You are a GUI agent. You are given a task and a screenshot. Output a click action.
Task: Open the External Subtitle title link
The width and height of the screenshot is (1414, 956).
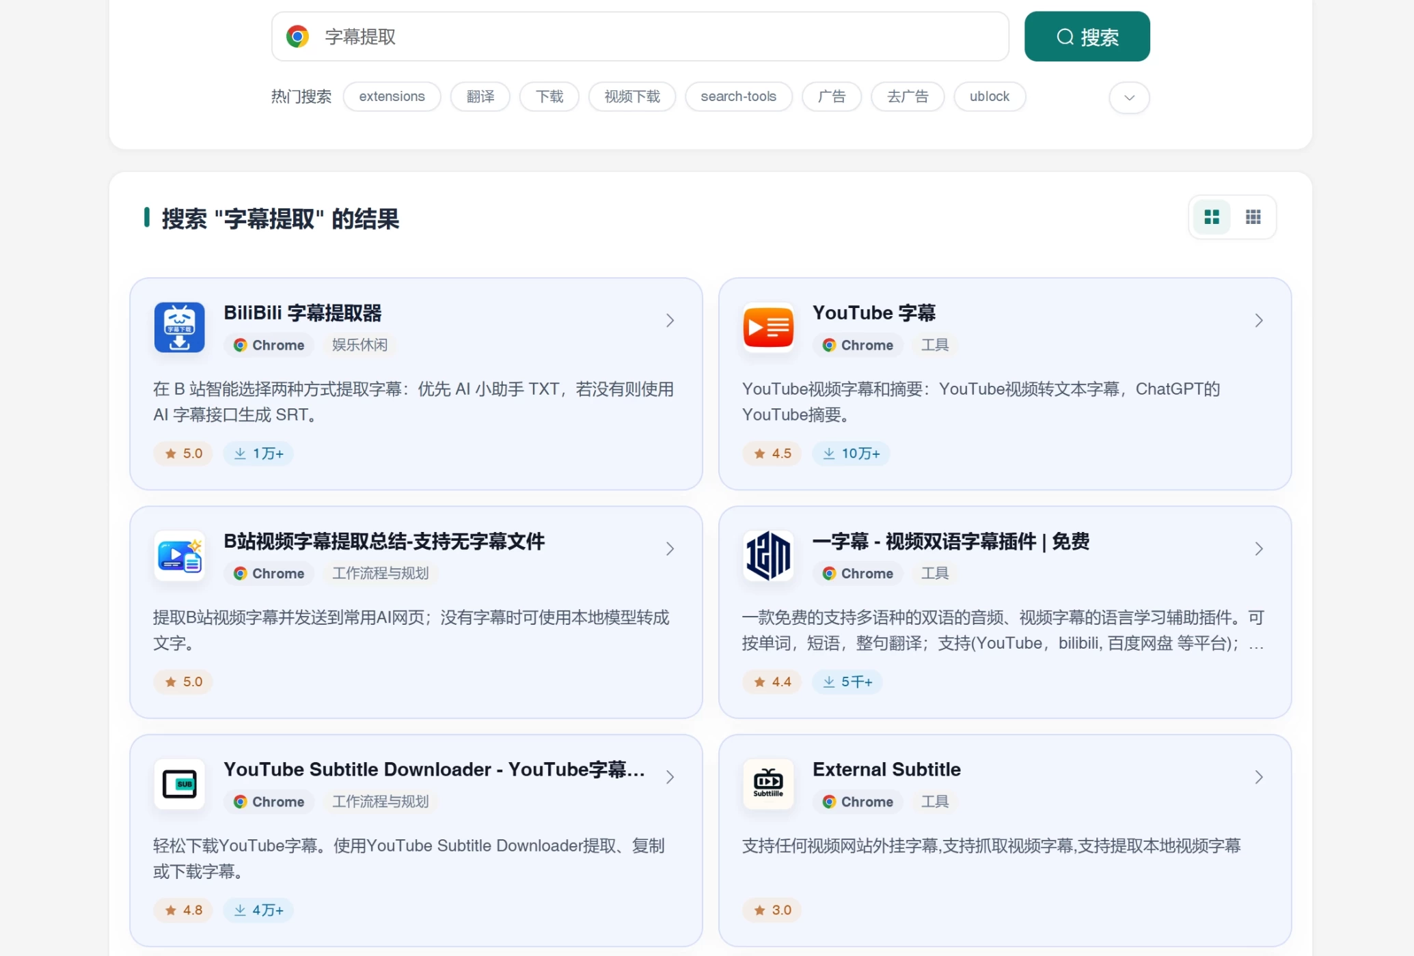[x=886, y=770]
